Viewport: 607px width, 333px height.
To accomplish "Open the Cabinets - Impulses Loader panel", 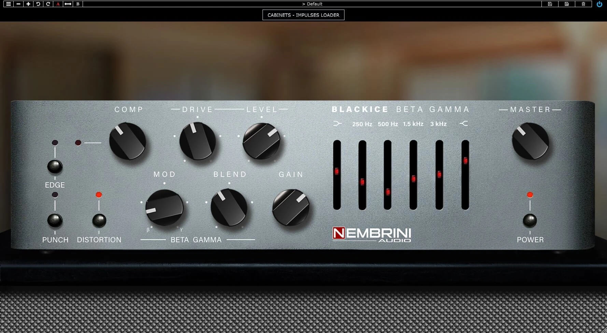I will [x=303, y=15].
